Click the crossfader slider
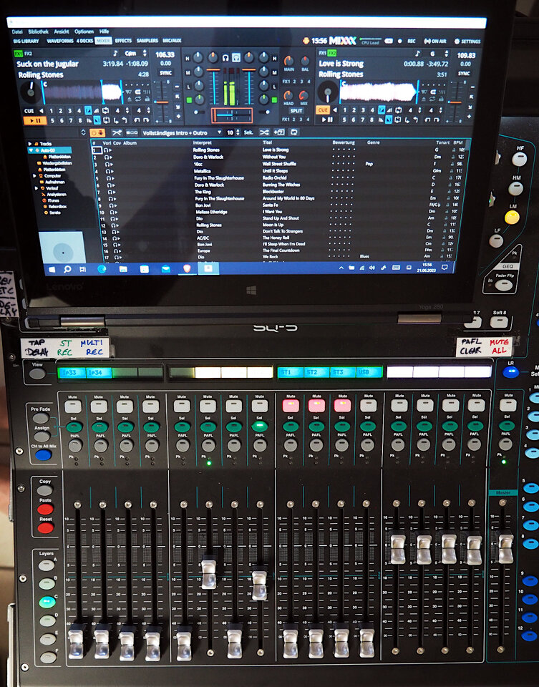The height and width of the screenshot is (687, 539). pyautogui.click(x=232, y=116)
